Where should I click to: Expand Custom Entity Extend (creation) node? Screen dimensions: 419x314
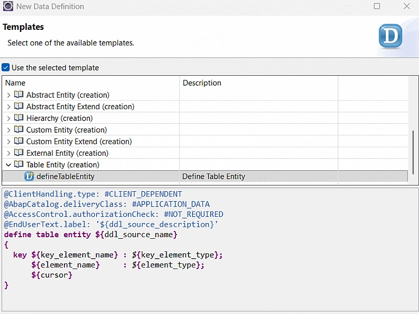pos(8,142)
